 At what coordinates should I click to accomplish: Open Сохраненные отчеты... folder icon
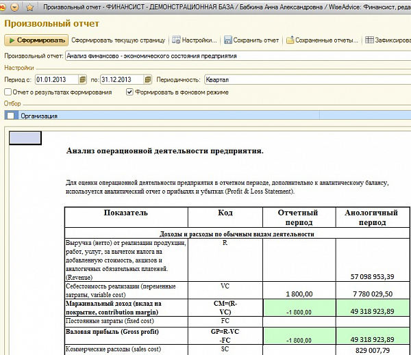[x=290, y=40]
